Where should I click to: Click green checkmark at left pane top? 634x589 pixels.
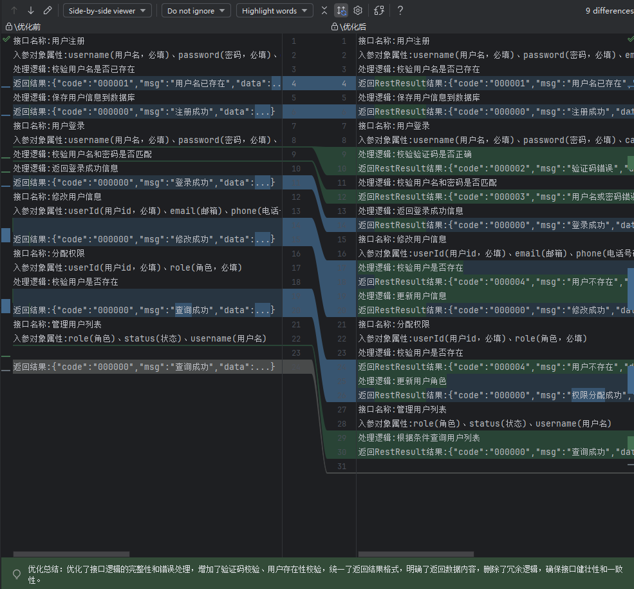tap(6, 40)
